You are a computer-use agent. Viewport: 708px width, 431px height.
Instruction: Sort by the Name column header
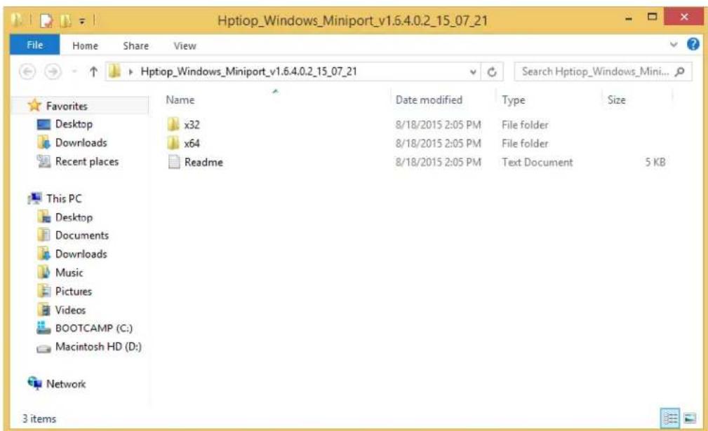click(x=180, y=100)
